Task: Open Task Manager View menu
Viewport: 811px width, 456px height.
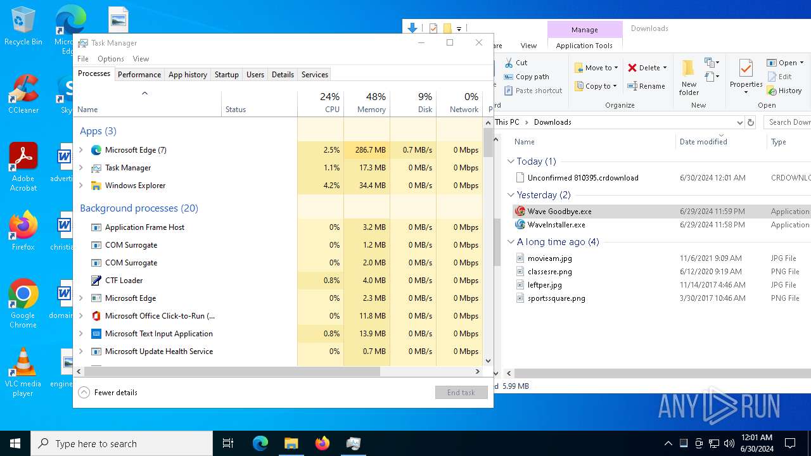Action: (141, 59)
